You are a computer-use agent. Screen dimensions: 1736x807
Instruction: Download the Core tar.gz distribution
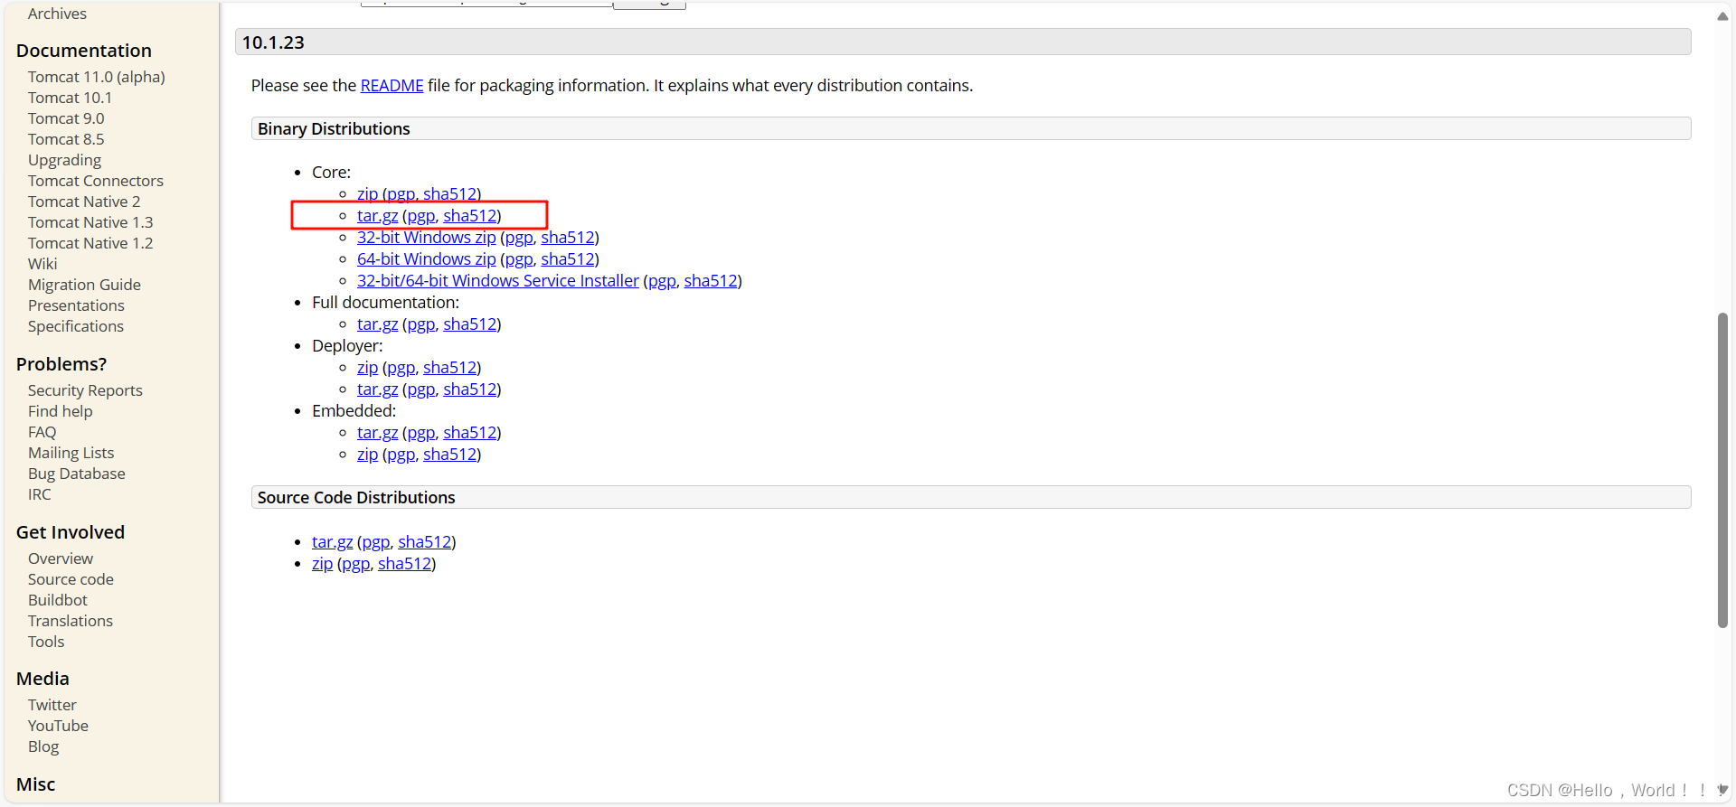[377, 216]
